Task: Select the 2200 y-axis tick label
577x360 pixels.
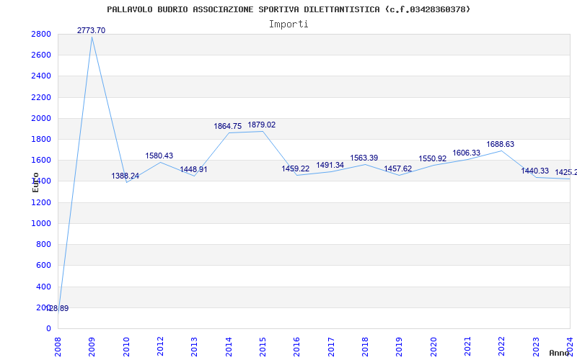Action: coord(41,97)
